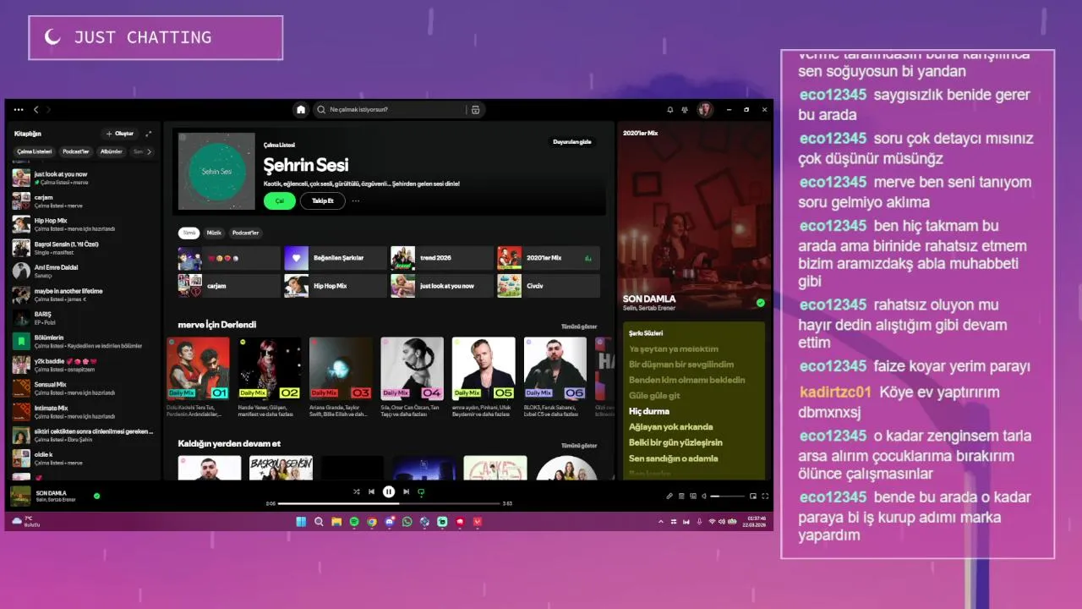Open Friend Activity icon in top bar
The height and width of the screenshot is (609, 1082).
point(684,109)
